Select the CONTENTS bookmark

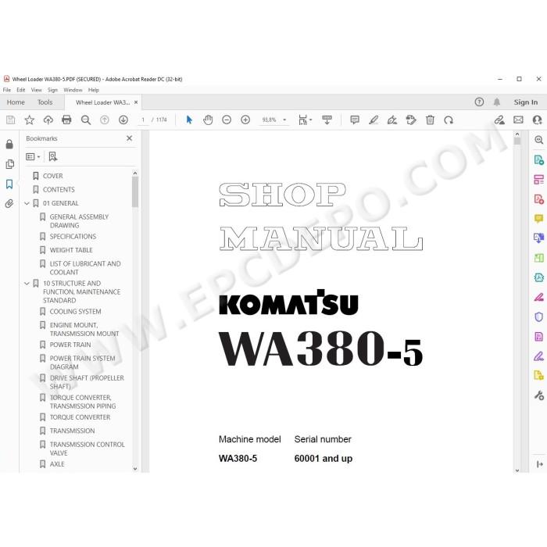click(59, 190)
